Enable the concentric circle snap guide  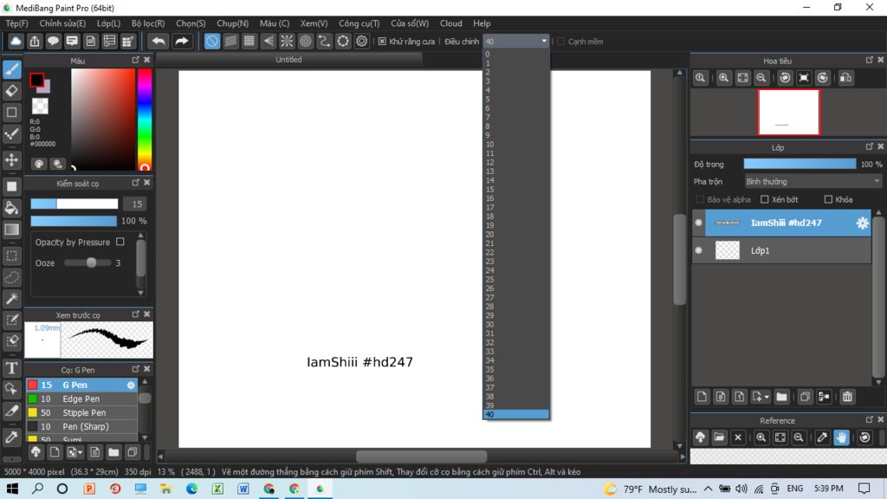coord(306,41)
